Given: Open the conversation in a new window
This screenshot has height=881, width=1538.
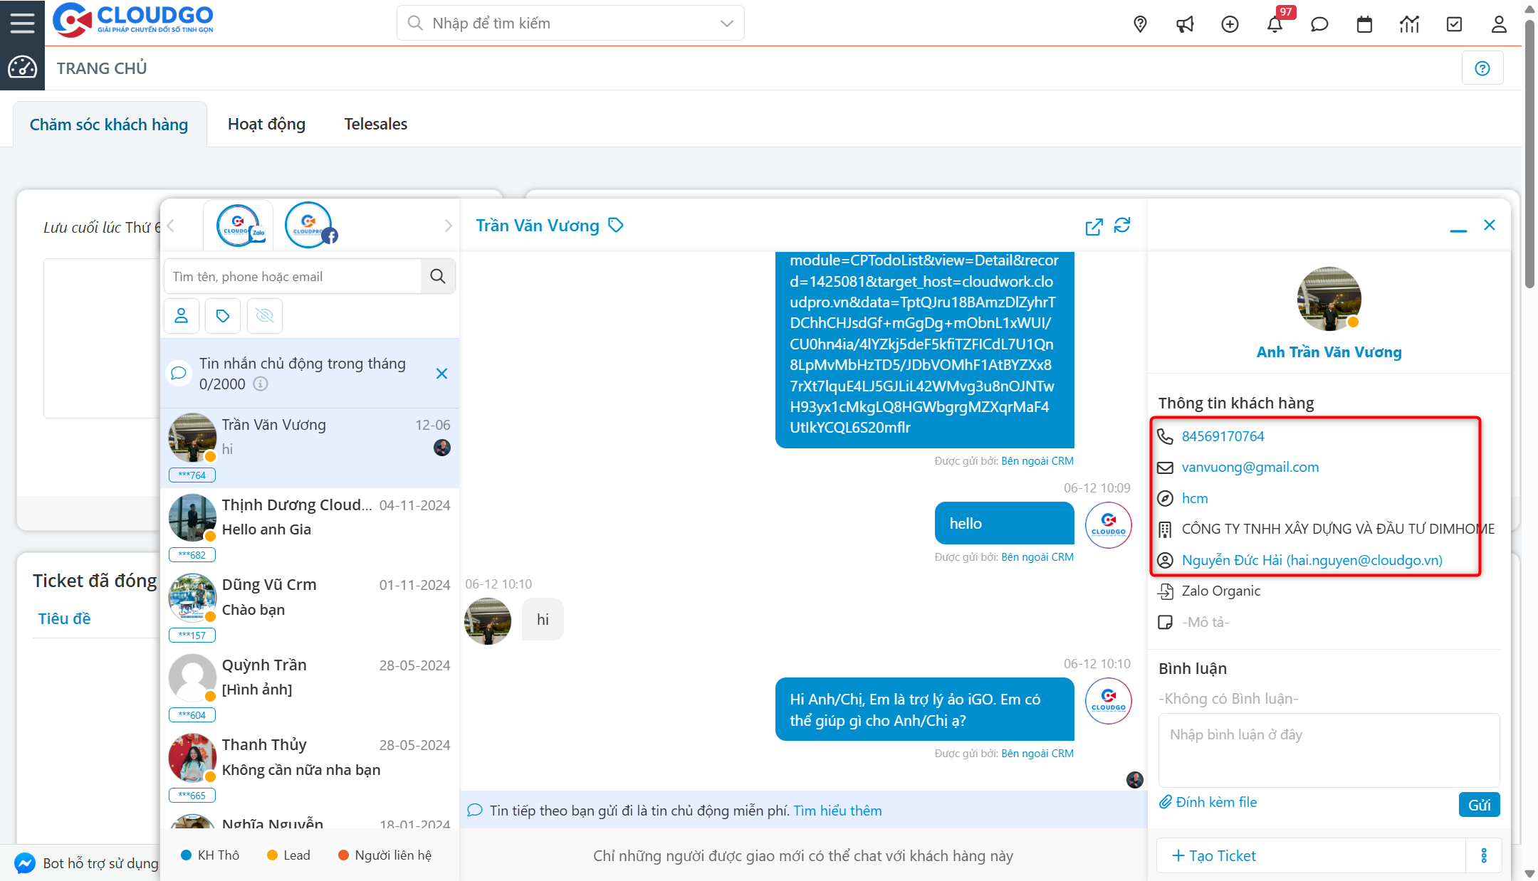Looking at the screenshot, I should pyautogui.click(x=1094, y=226).
